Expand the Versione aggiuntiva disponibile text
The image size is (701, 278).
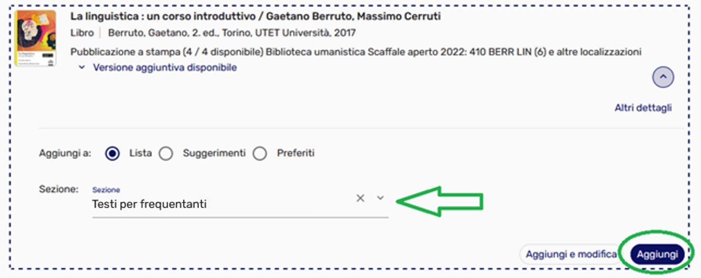click(x=165, y=67)
